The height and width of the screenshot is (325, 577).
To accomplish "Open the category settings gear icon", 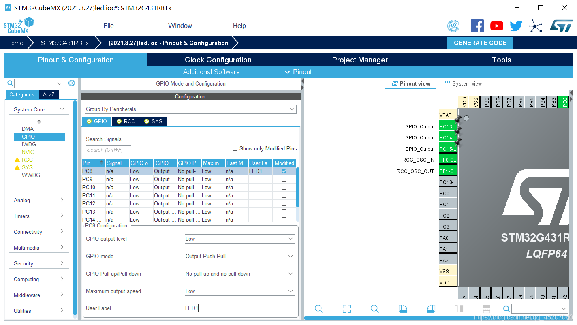I will click(x=72, y=83).
